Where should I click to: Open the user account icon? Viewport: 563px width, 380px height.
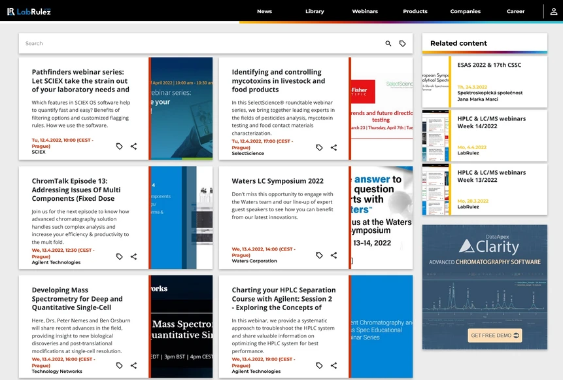coord(554,12)
